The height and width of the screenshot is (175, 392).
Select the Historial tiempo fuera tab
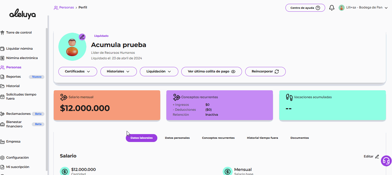(x=262, y=138)
